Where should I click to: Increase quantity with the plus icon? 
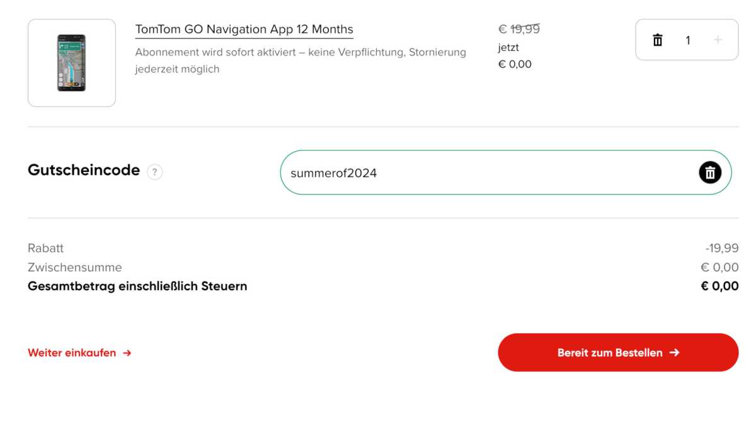pos(718,40)
